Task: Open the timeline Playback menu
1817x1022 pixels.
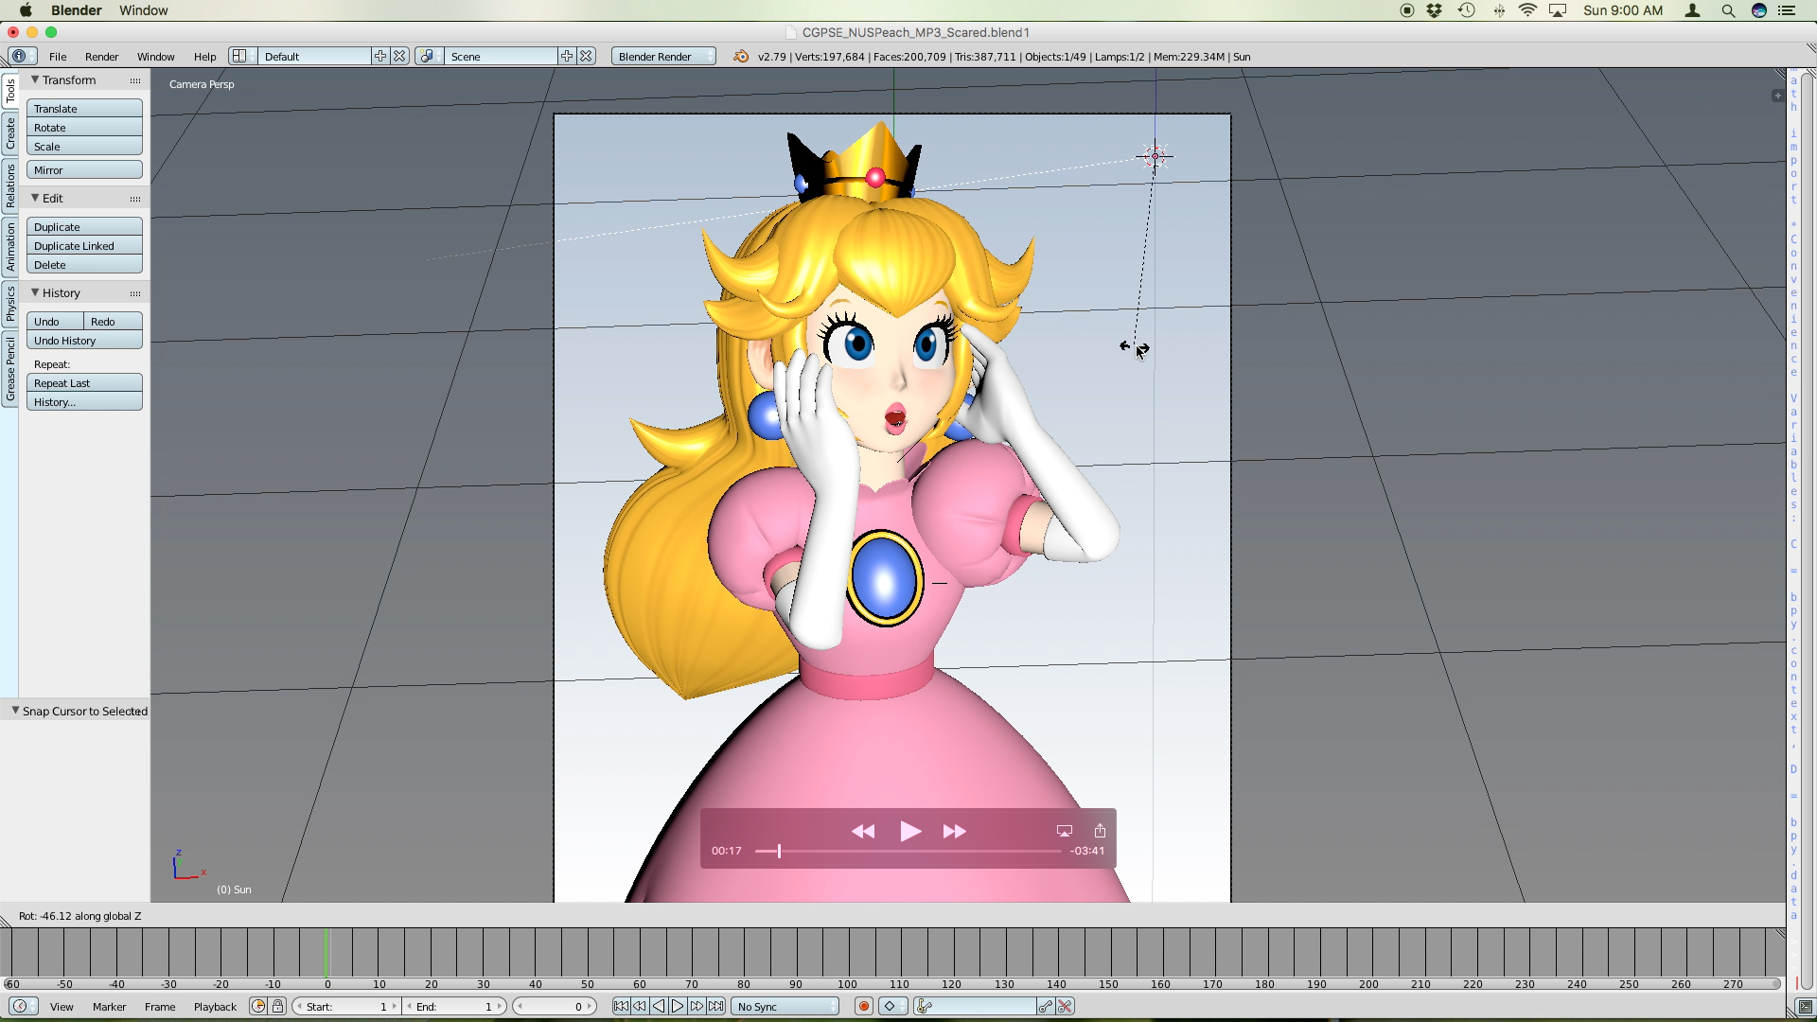Action: [215, 1006]
